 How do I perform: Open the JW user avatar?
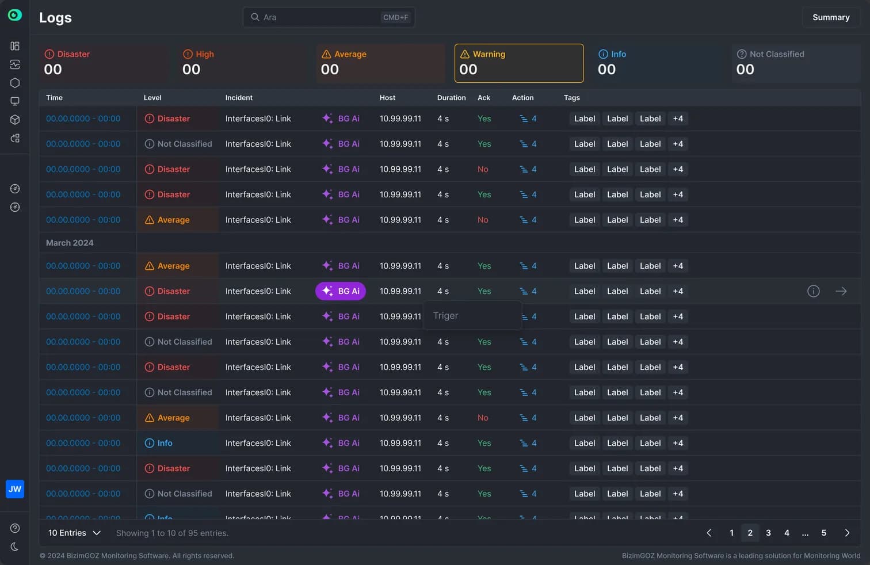point(15,489)
